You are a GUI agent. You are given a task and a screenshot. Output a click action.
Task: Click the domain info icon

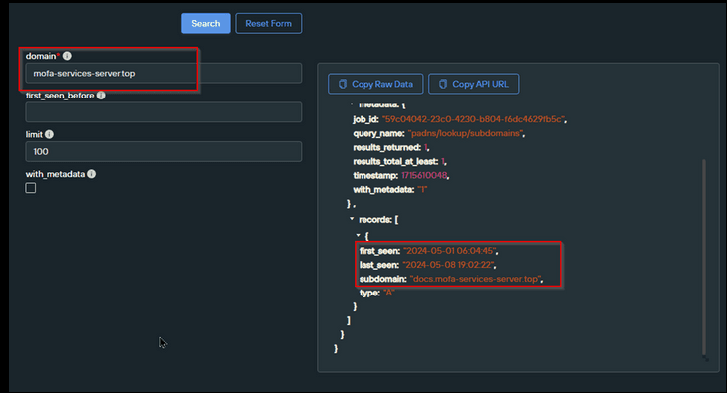67,56
